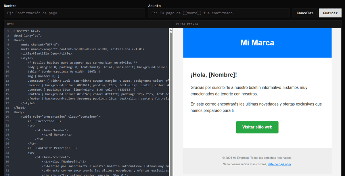345x176 pixels.
Task: Click the "Estilos básicos" CSS comment line
Action: [x=82, y=62]
